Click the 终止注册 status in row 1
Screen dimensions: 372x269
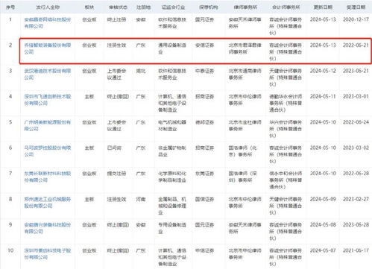point(116,19)
